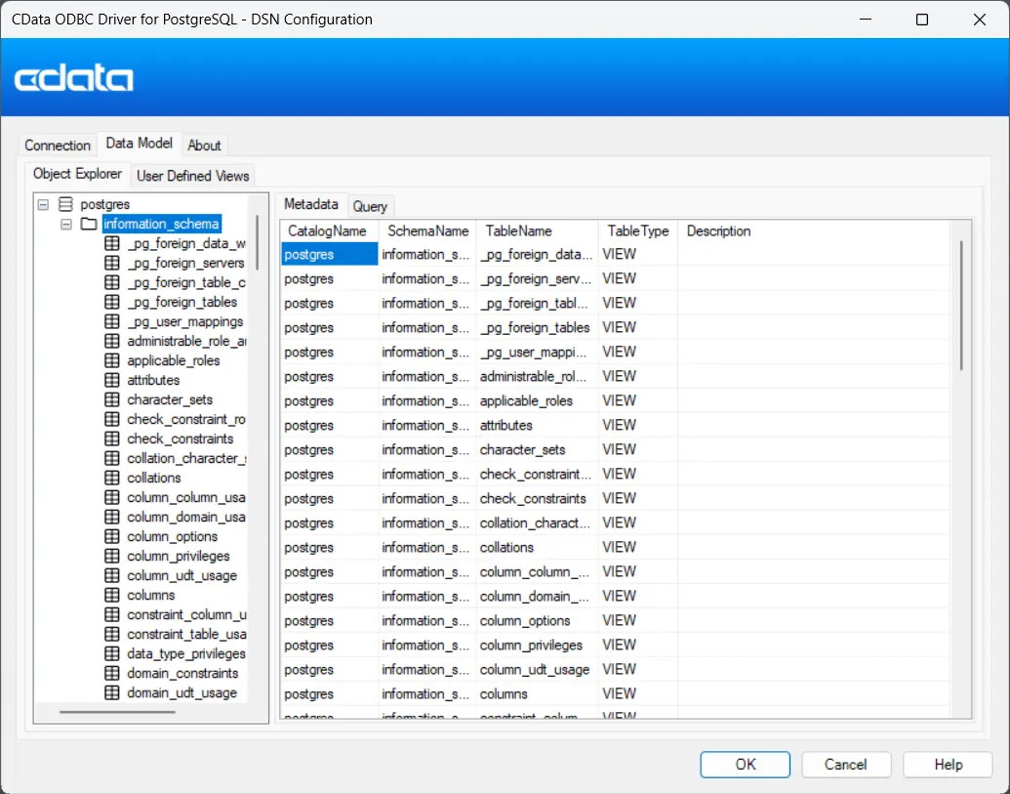
Task: Switch to the Query tab
Action: coord(370,206)
